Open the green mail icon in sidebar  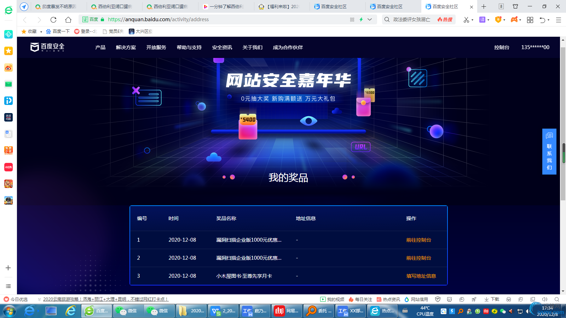(x=8, y=84)
